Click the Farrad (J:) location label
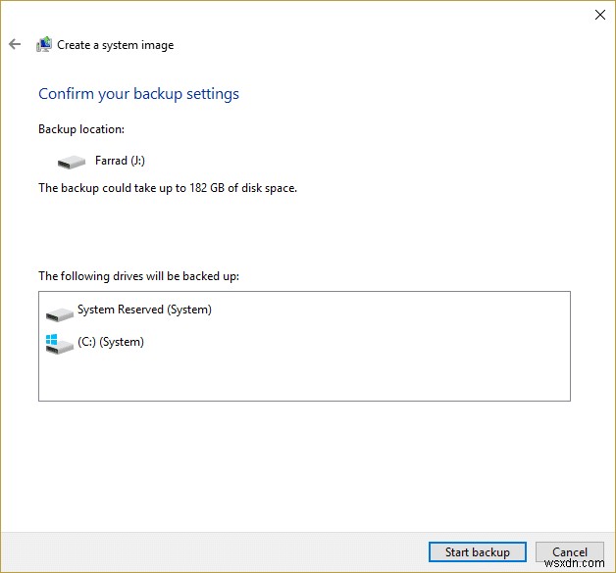Screen dimensions: 616x573 [x=120, y=161]
